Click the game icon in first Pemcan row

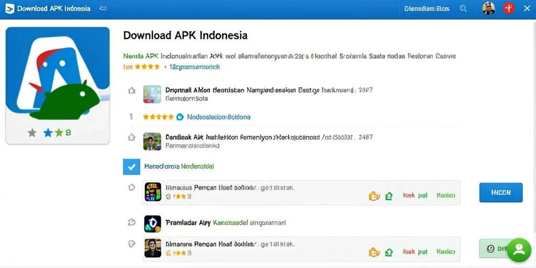tap(153, 192)
